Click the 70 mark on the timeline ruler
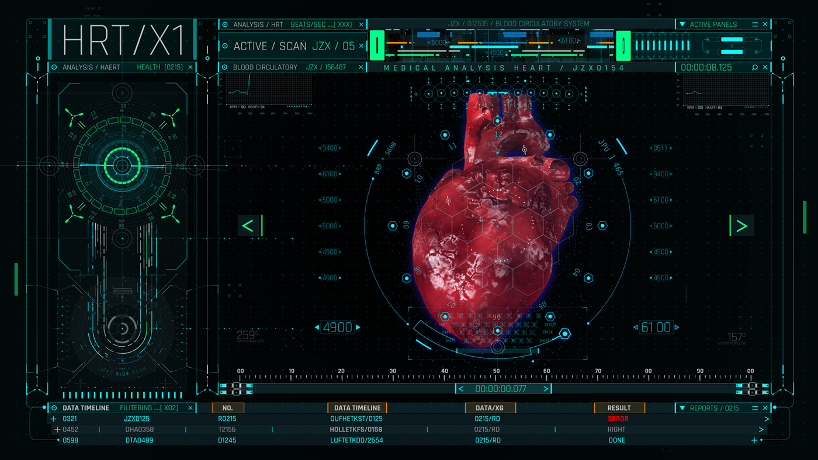 [x=598, y=371]
